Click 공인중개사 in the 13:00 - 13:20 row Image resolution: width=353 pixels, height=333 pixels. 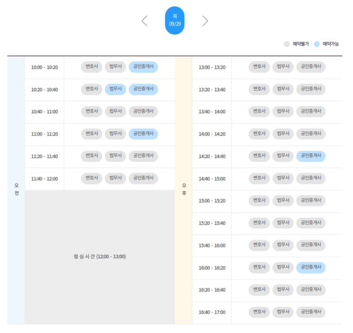click(311, 67)
